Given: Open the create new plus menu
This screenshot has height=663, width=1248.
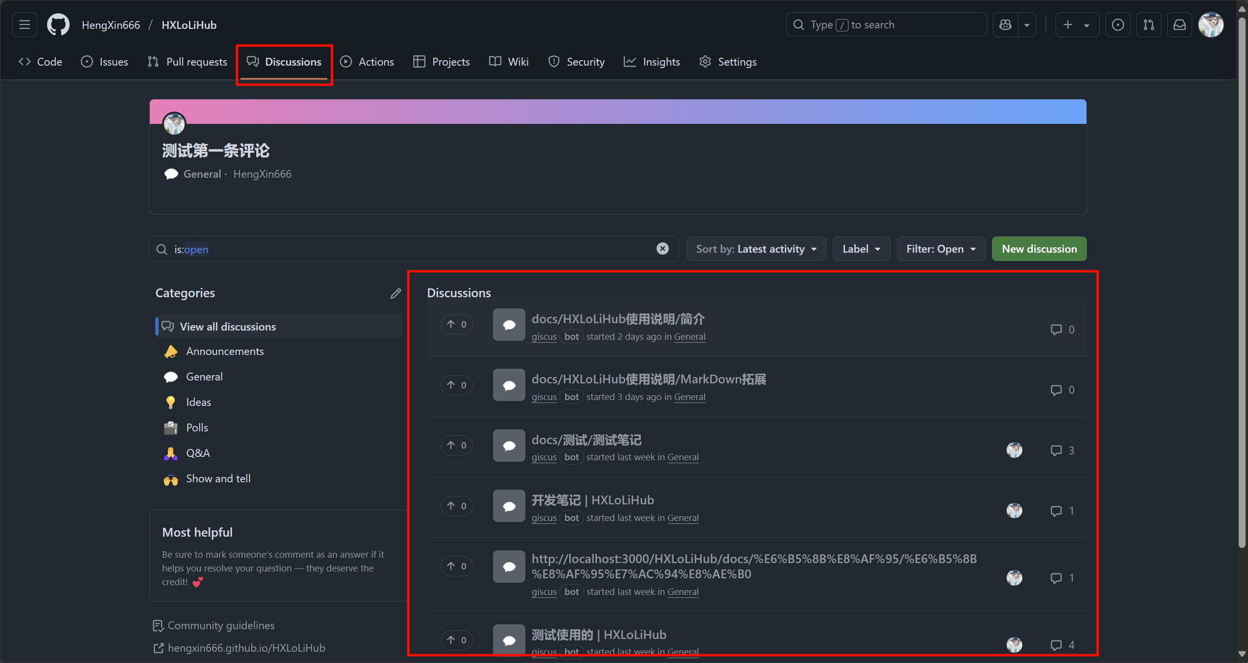Looking at the screenshot, I should pyautogui.click(x=1077, y=24).
